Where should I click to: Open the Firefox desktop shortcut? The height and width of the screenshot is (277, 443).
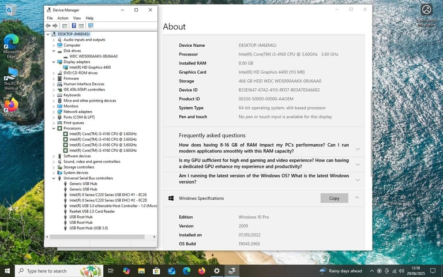pyautogui.click(x=11, y=108)
